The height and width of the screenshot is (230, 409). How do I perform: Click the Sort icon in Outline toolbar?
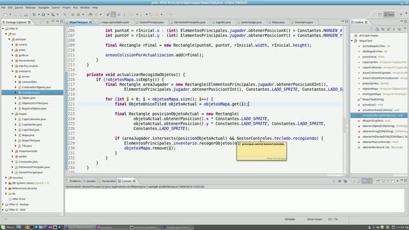378,29
